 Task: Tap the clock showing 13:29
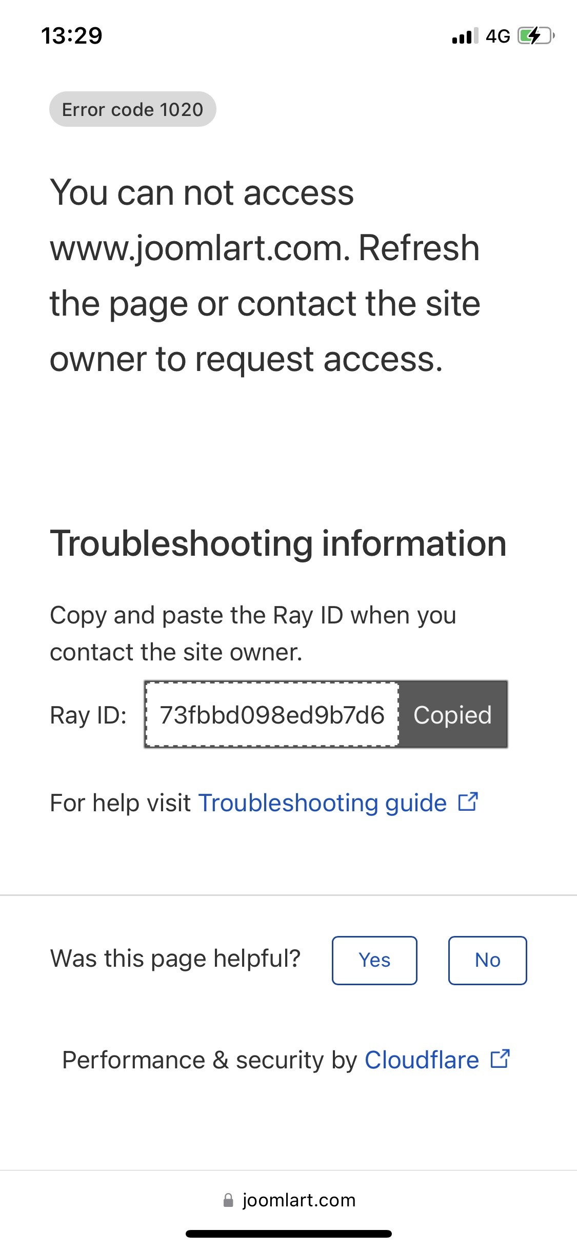(72, 36)
